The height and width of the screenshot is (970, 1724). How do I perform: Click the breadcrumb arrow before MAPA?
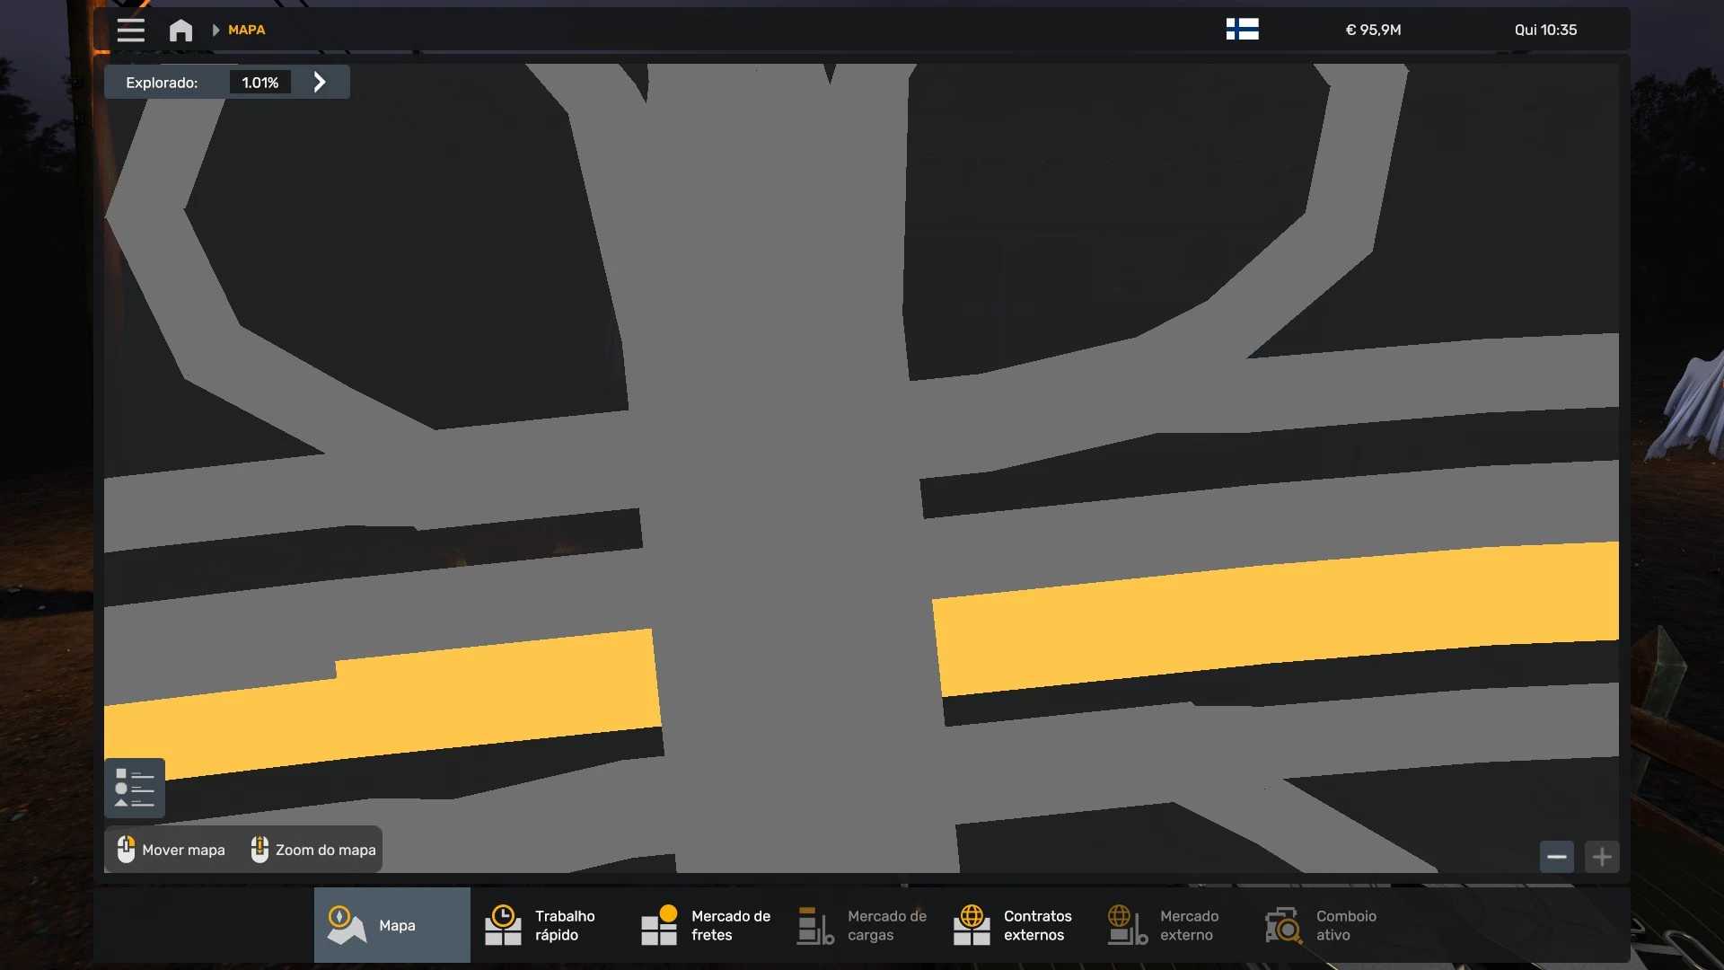(215, 30)
